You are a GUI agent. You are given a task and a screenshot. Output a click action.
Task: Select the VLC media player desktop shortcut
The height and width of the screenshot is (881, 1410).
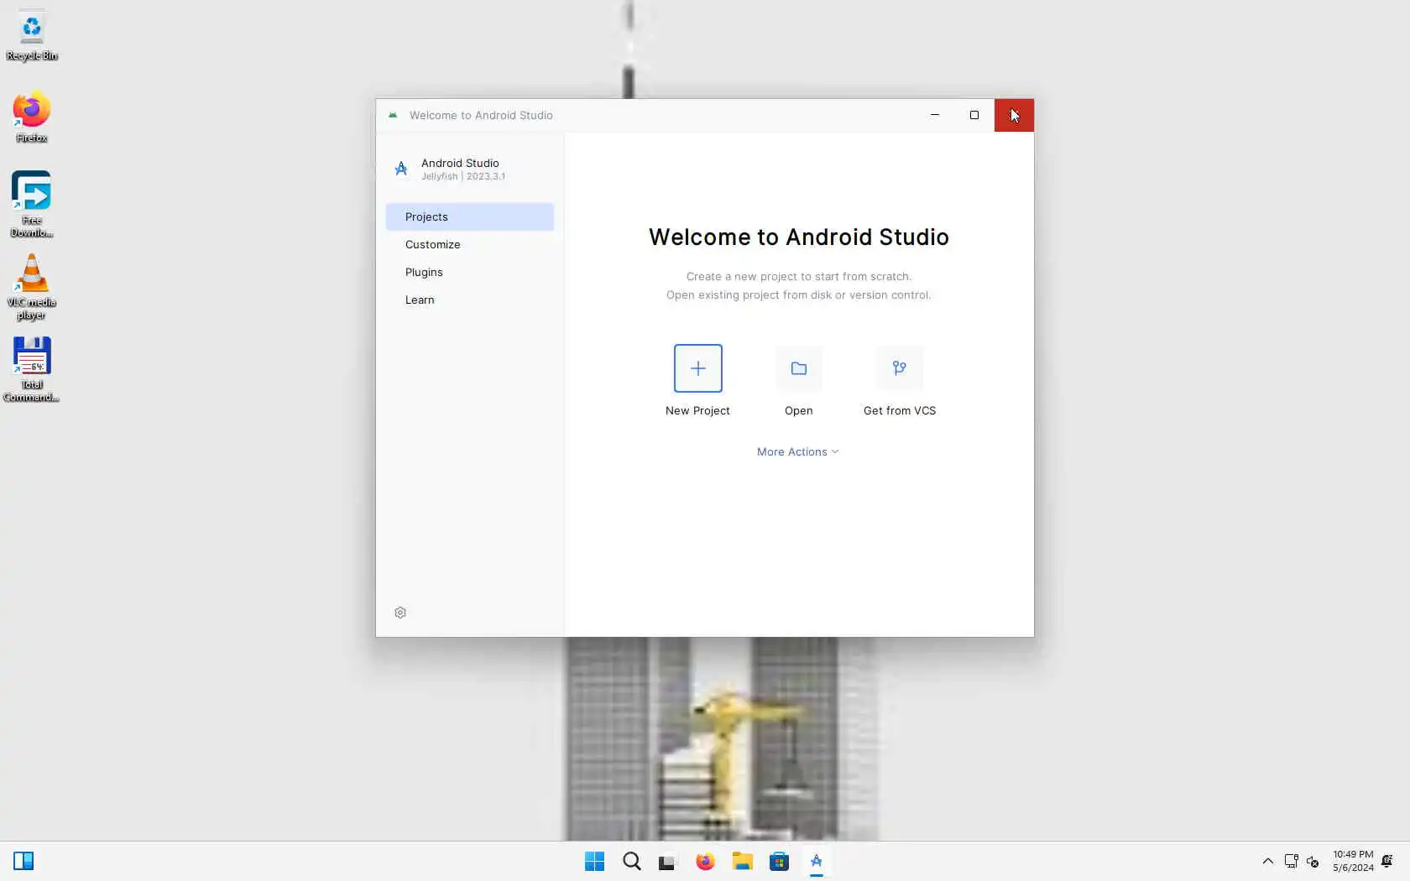[32, 287]
